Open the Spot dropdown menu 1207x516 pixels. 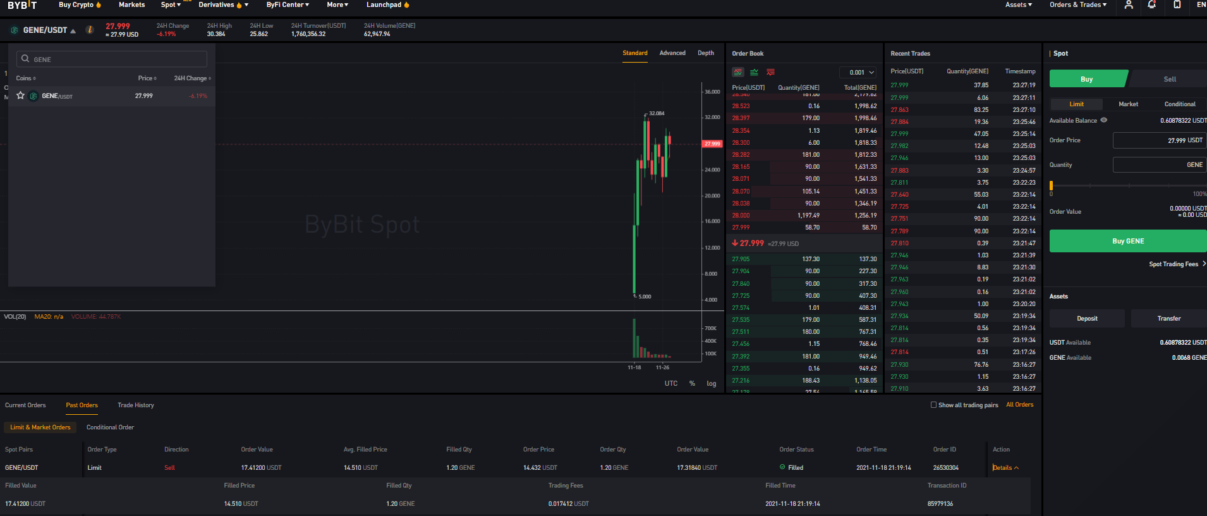tap(171, 5)
